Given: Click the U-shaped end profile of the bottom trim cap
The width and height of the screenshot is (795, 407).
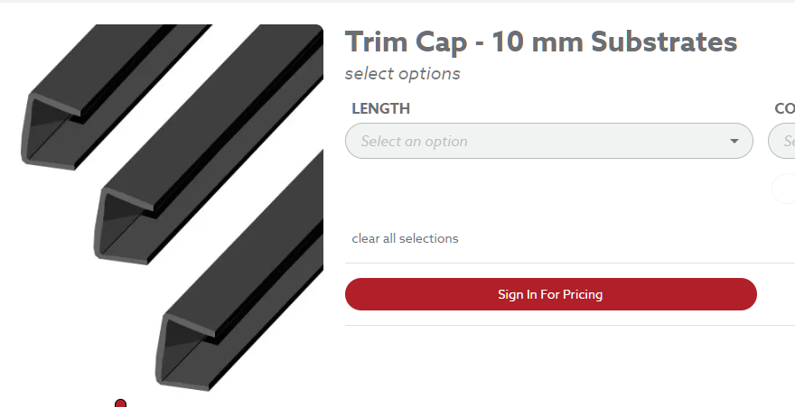Looking at the screenshot, I should click(185, 353).
